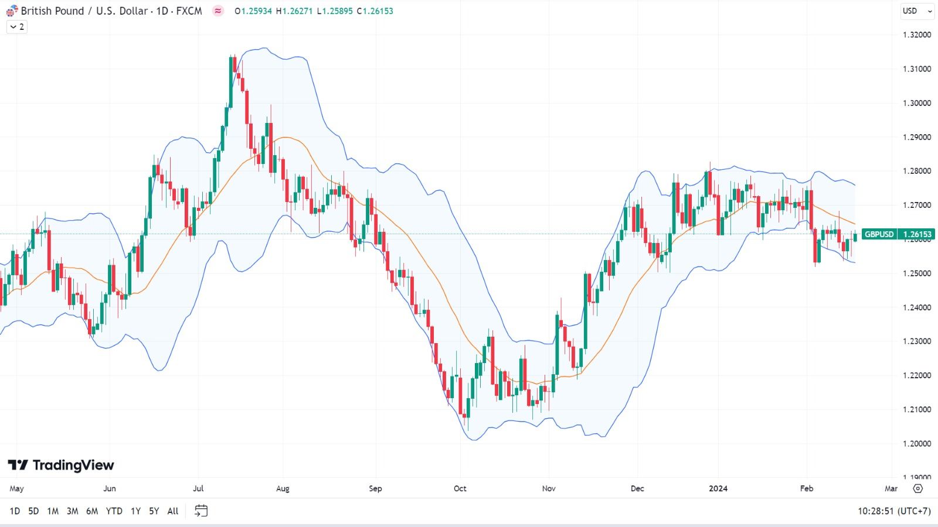
Task: Click the 1.22000 price axis label
Action: tap(917, 375)
